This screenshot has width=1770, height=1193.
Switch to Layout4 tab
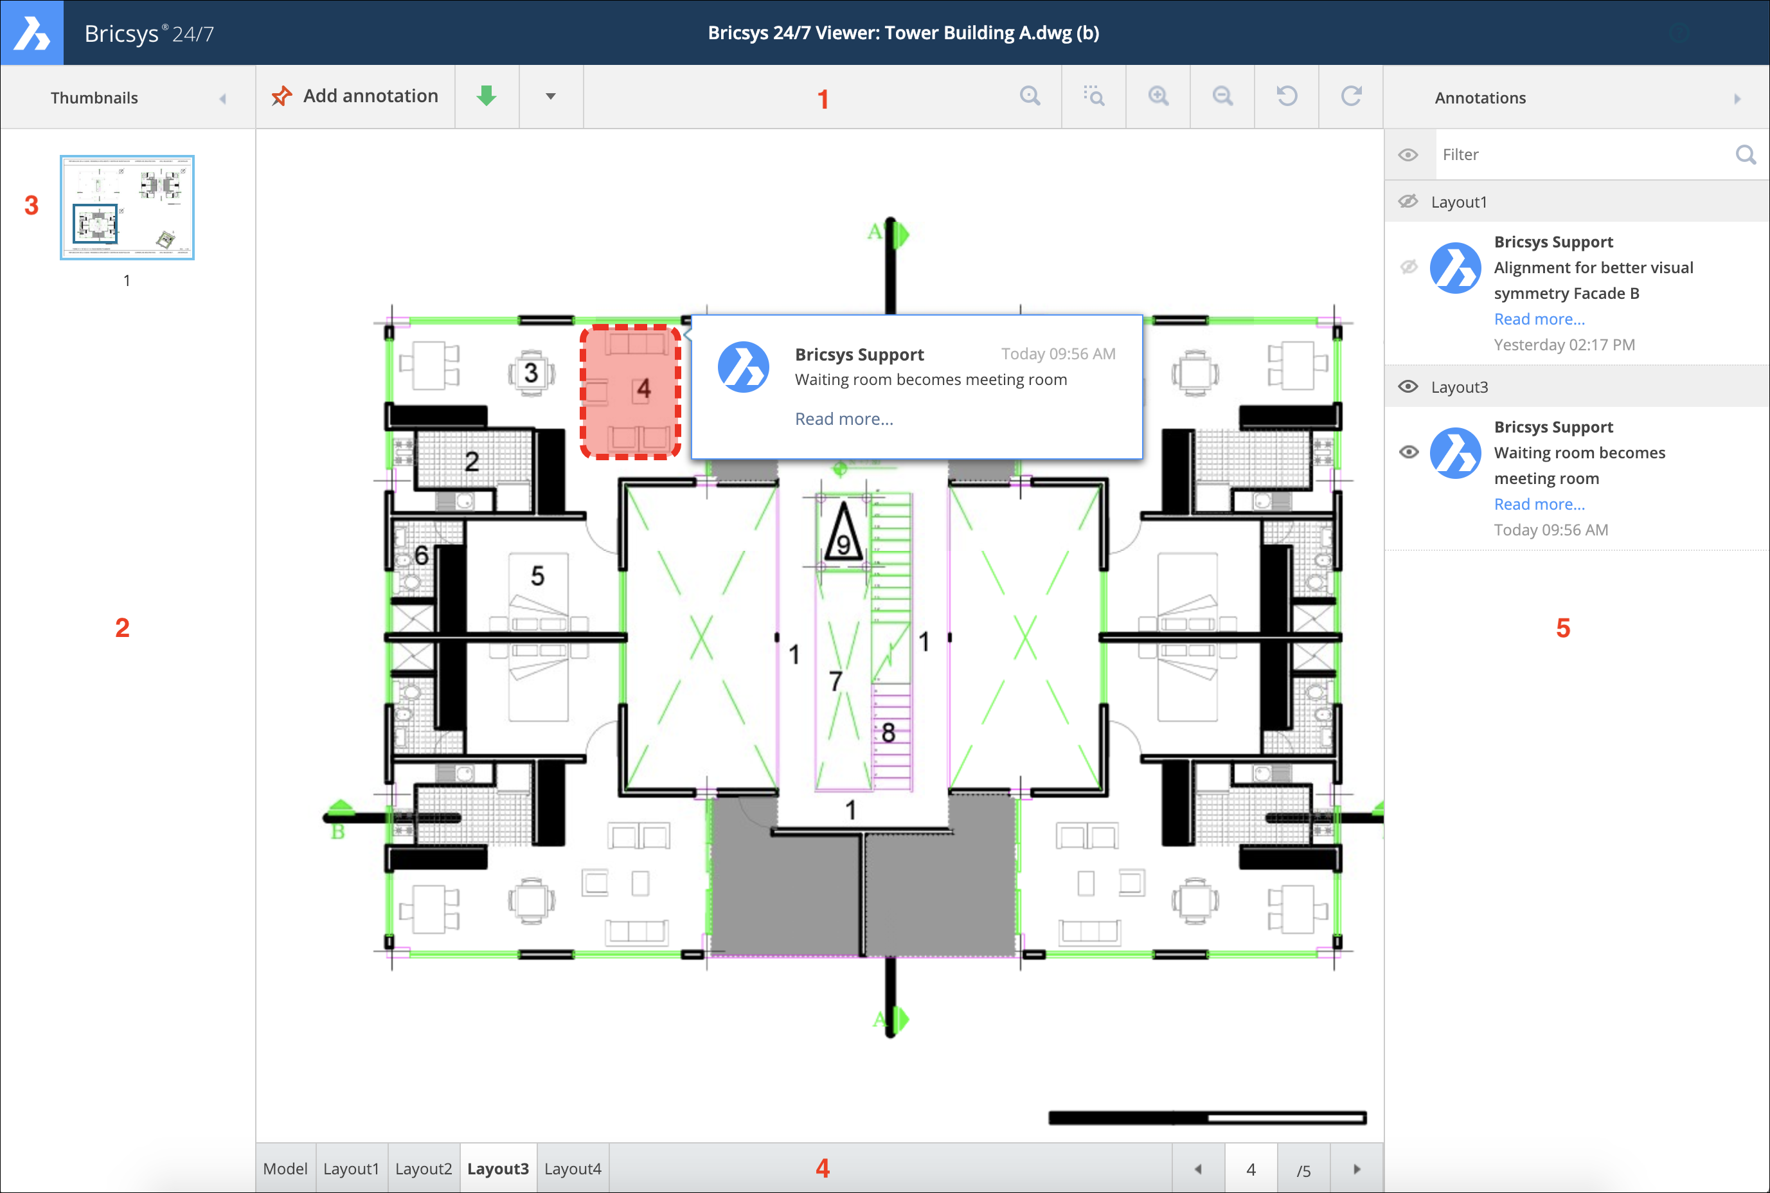pyautogui.click(x=573, y=1169)
